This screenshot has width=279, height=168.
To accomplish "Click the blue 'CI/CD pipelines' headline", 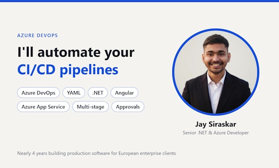I will (x=68, y=70).
